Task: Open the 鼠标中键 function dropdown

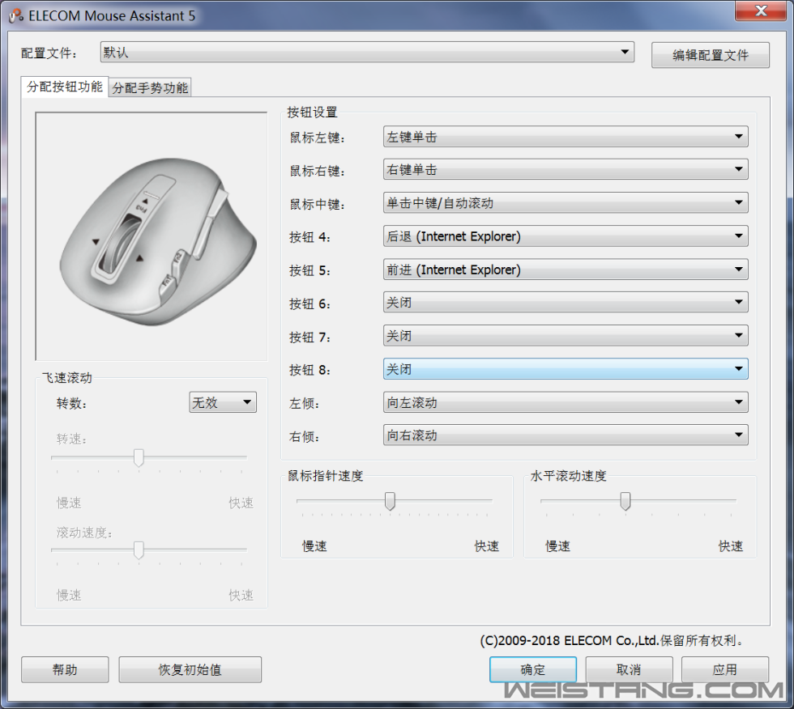Action: click(x=566, y=203)
